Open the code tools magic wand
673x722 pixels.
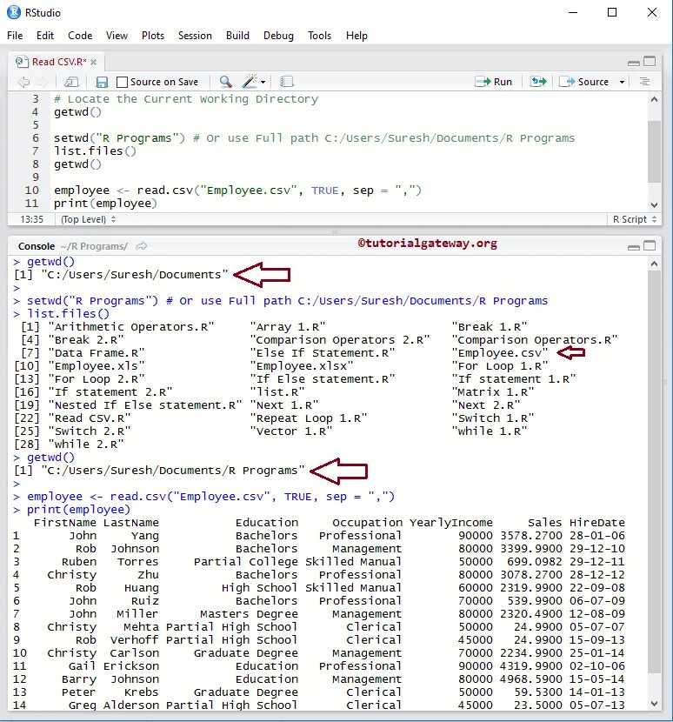point(250,82)
